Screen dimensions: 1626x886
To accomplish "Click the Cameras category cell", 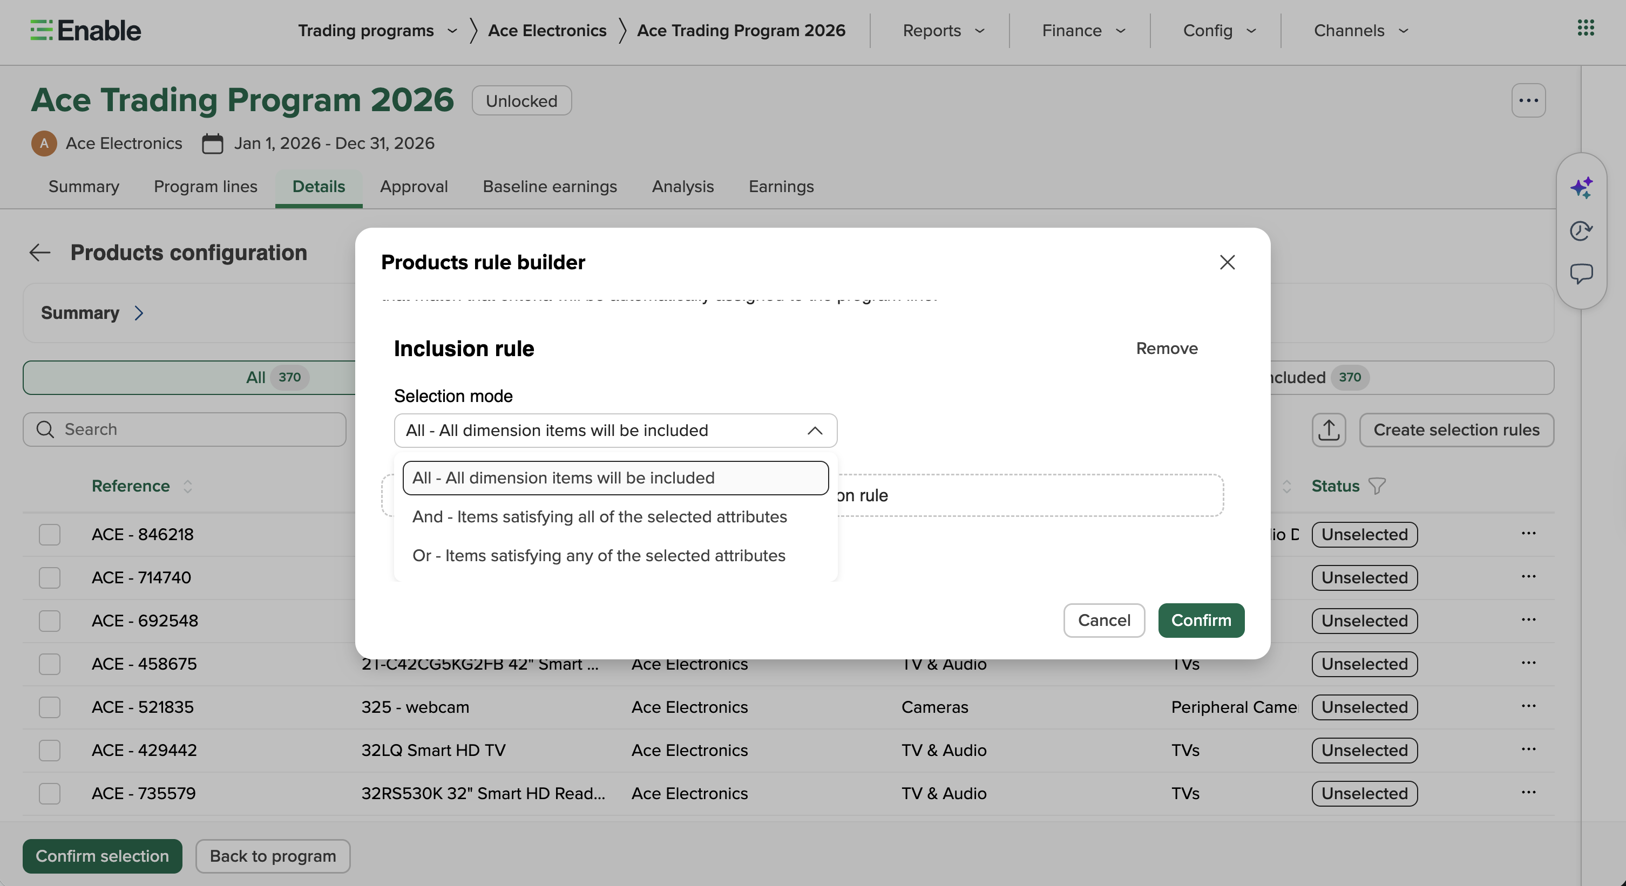I will 935,707.
